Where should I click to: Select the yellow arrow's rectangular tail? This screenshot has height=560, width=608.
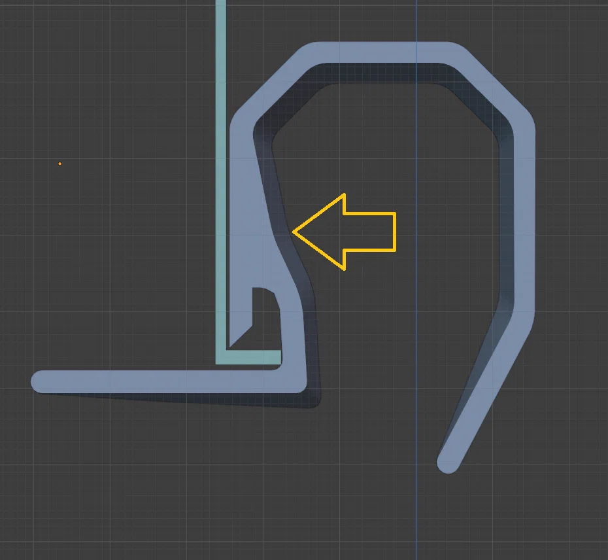coord(369,232)
